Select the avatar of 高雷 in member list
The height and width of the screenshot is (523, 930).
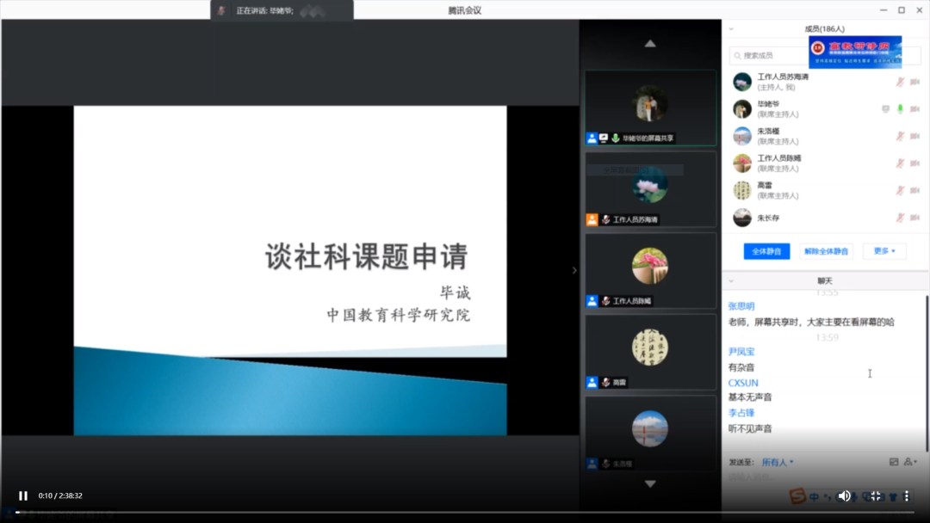742,190
